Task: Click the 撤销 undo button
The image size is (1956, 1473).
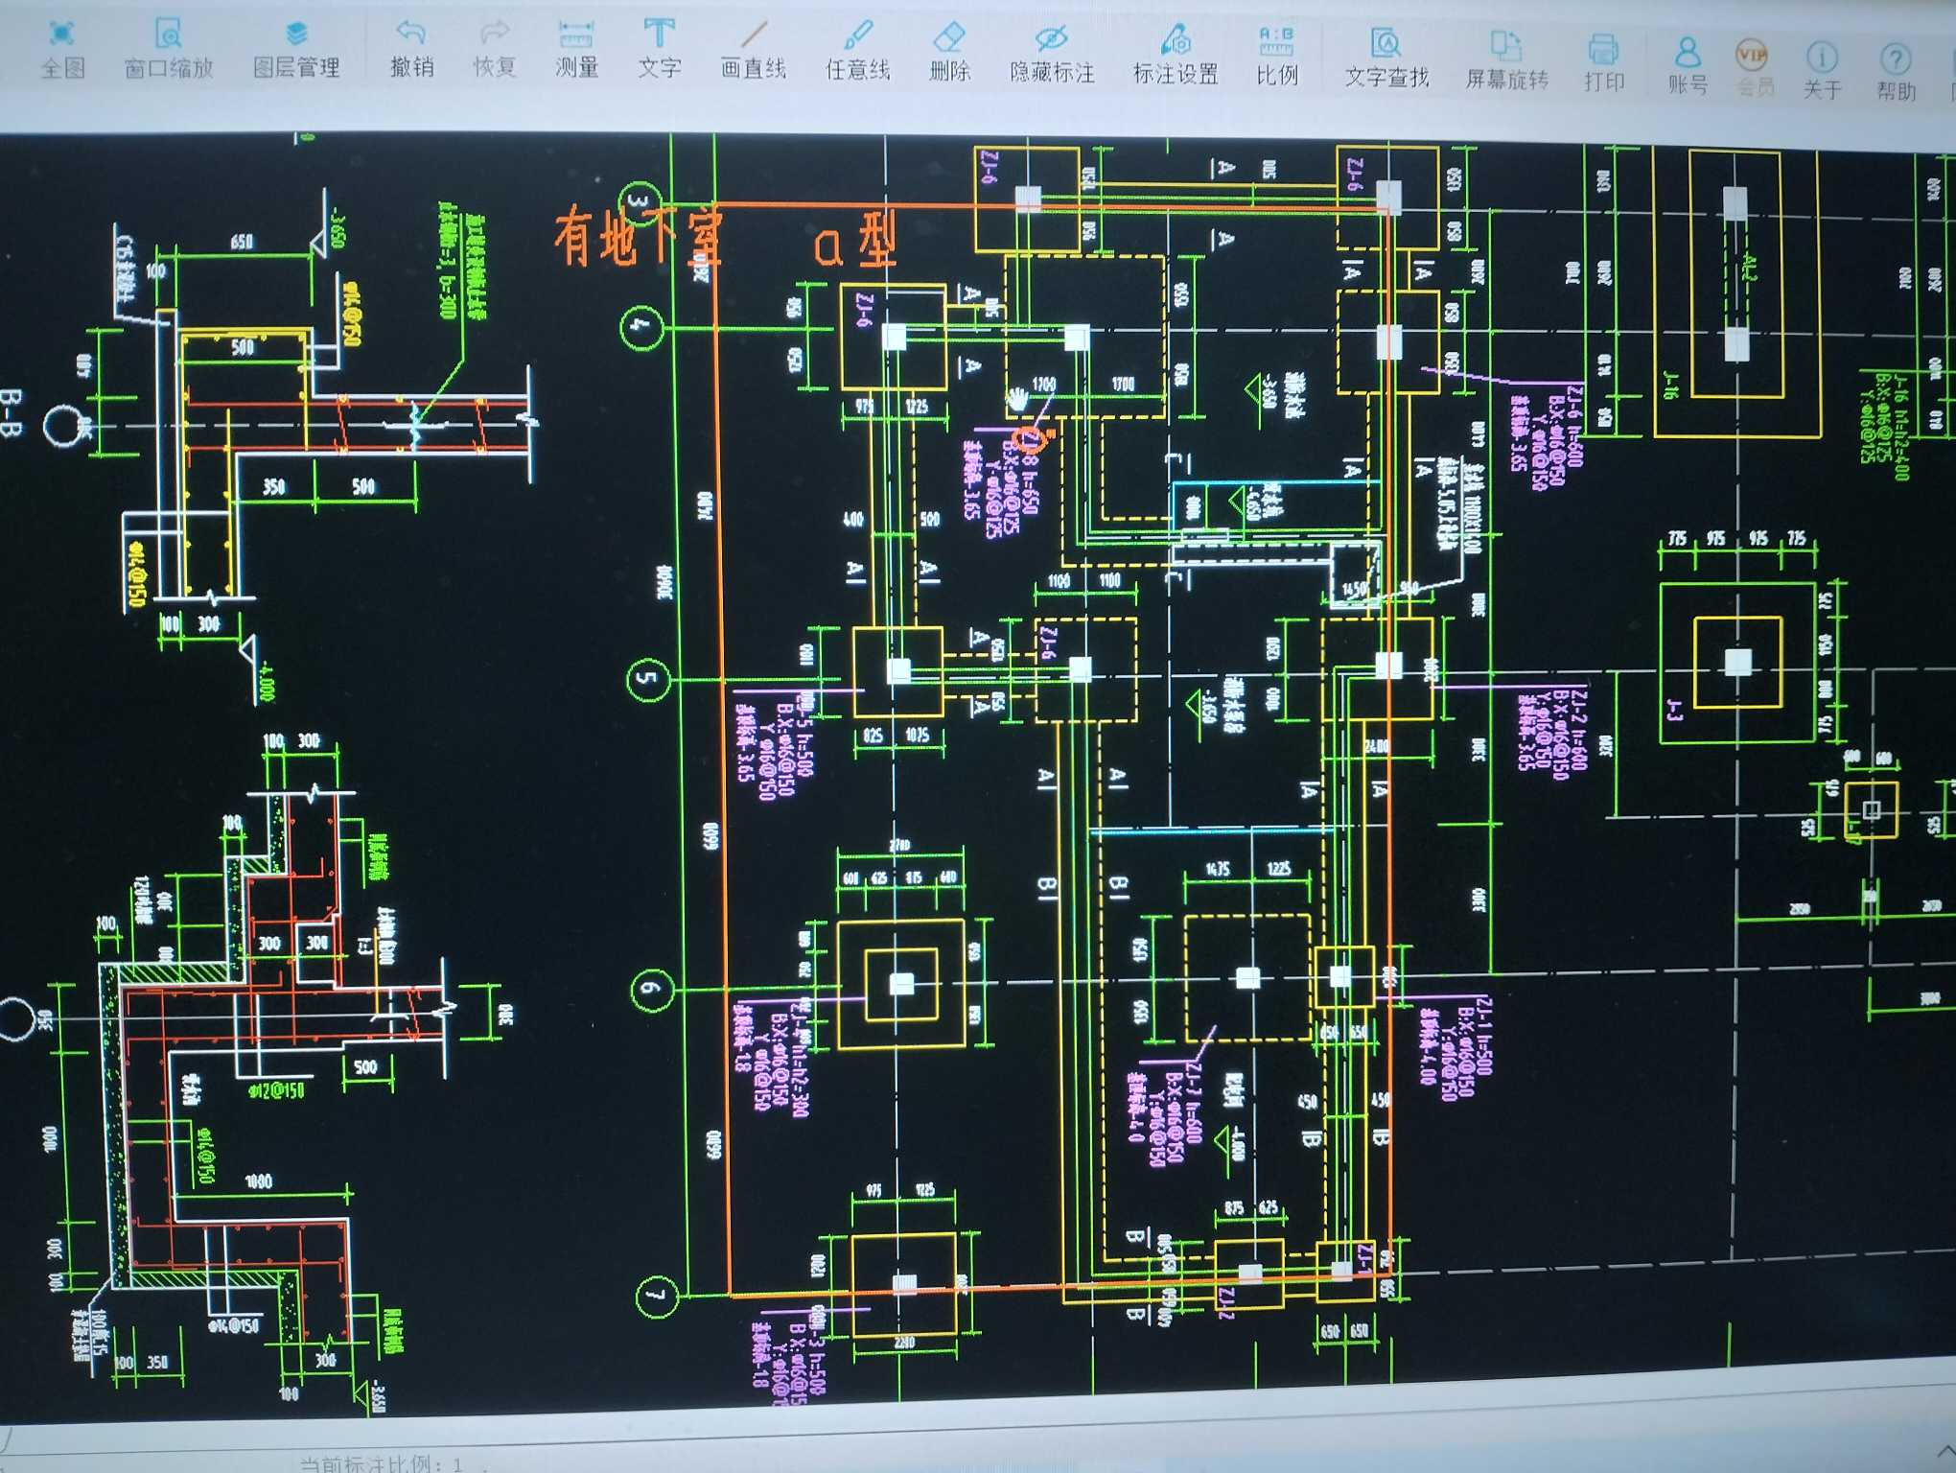Action: tap(411, 49)
